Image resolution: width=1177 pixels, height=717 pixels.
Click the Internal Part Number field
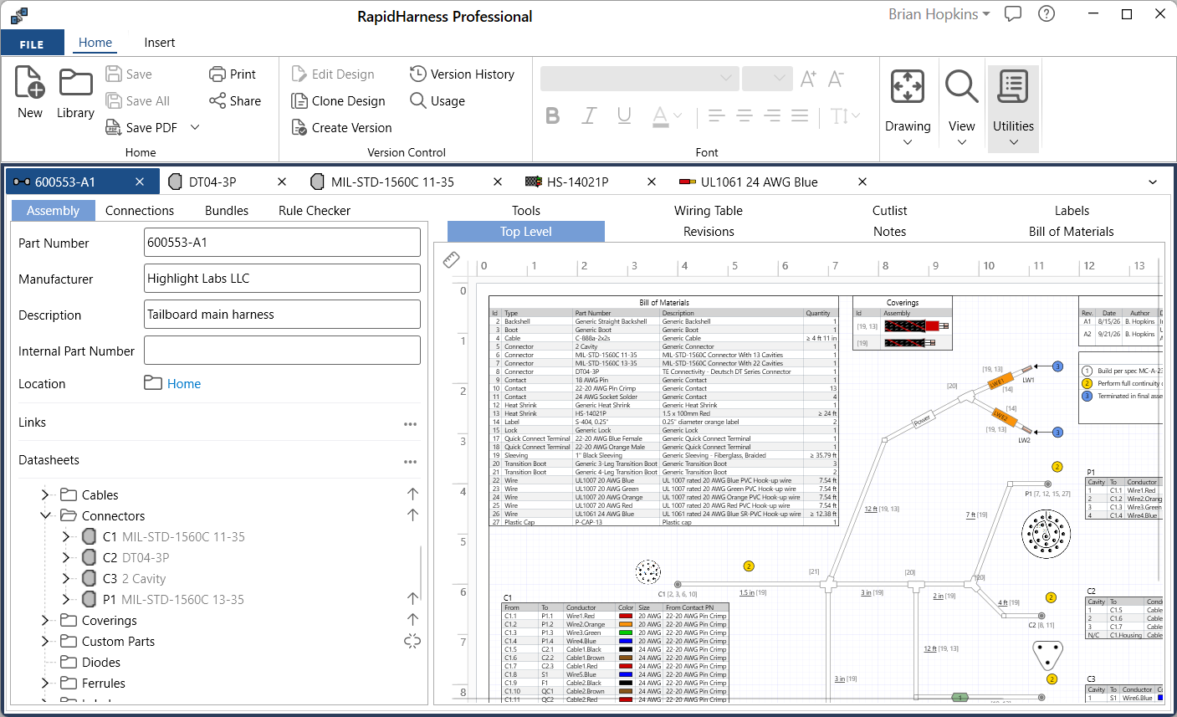[282, 351]
